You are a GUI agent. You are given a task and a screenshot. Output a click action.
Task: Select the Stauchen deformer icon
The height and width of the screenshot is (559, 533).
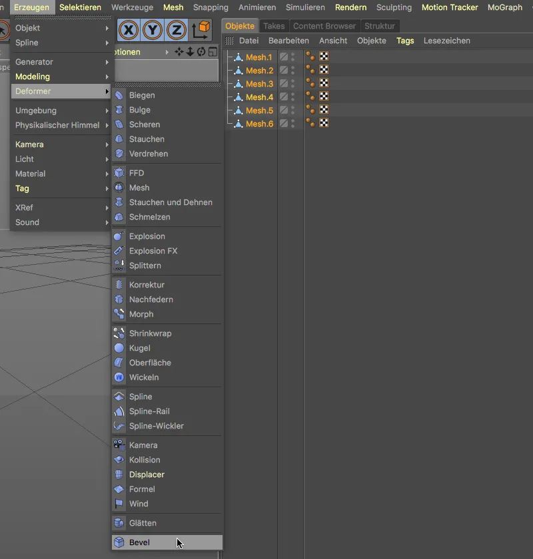click(x=119, y=139)
